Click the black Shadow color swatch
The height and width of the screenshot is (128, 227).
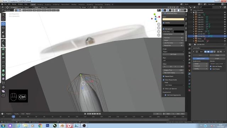click(173, 25)
